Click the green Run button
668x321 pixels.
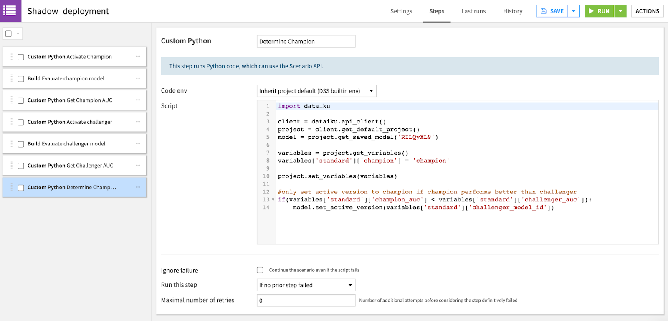[x=599, y=11]
